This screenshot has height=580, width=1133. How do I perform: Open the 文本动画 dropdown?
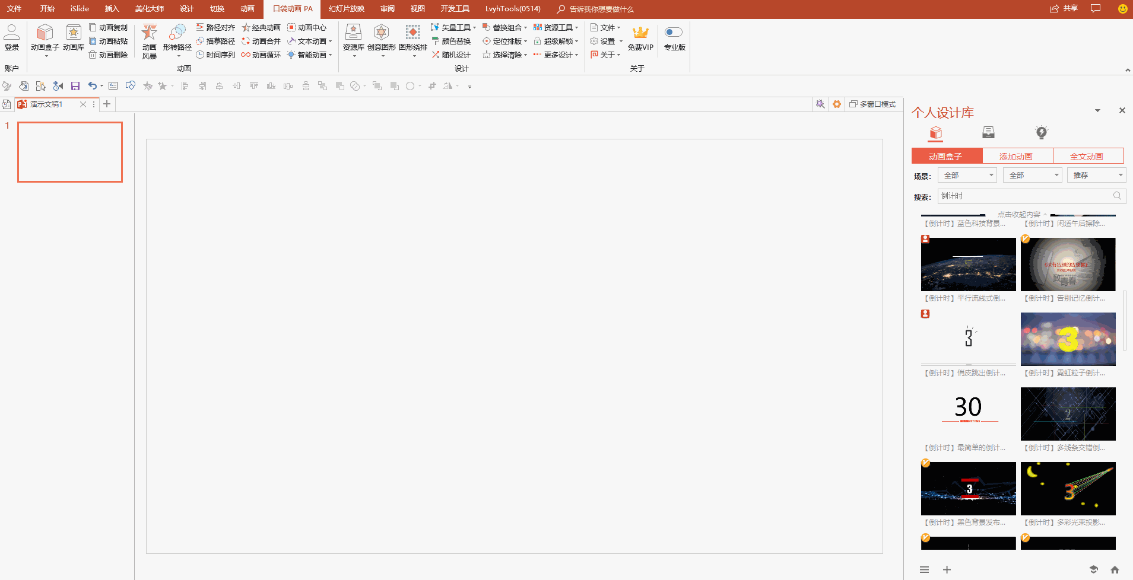tap(330, 42)
